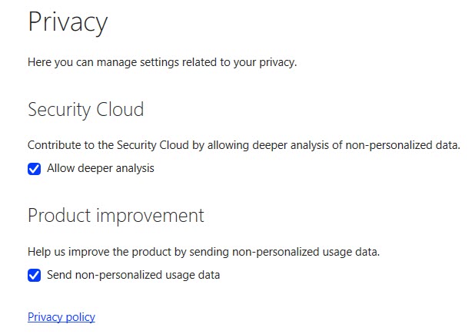472x334 pixels.
Task: Click the 'Allow deeper analysis' label text
Action: click(101, 168)
